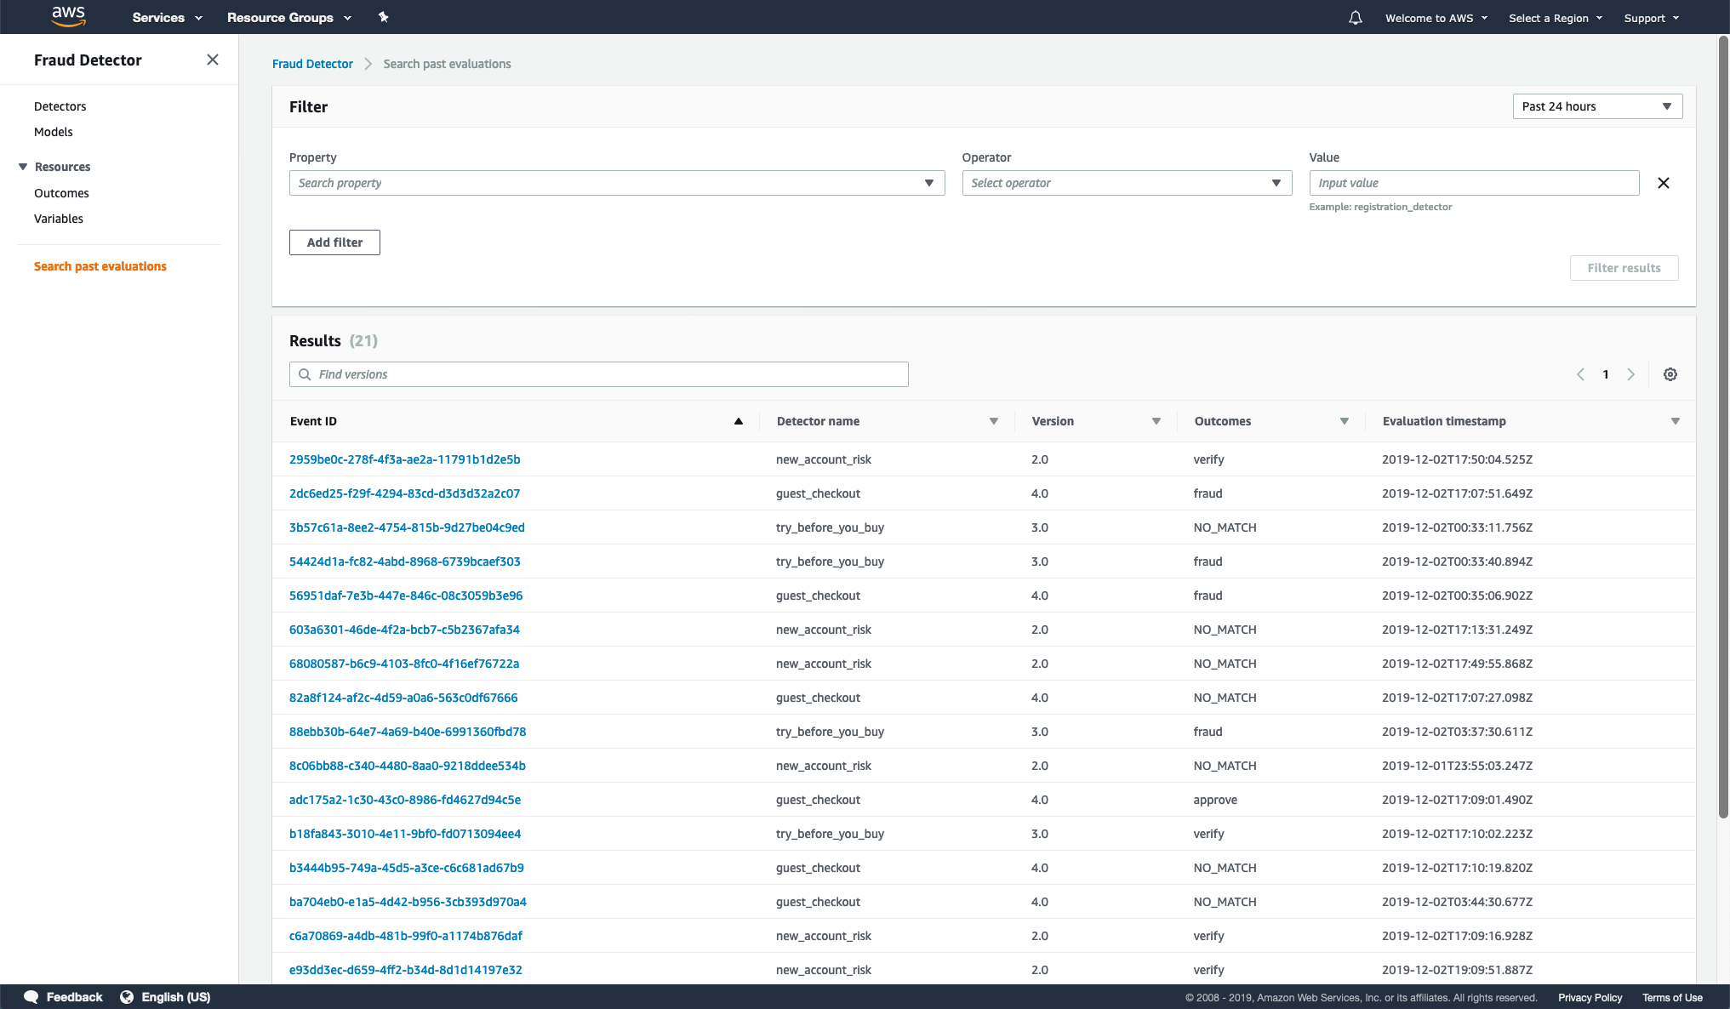
Task: Click the language globe icon
Action: coord(127,997)
